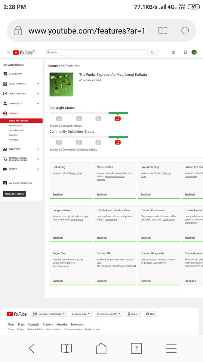
Task: Click the channel TFE thumbnail image
Action: (x=61, y=84)
